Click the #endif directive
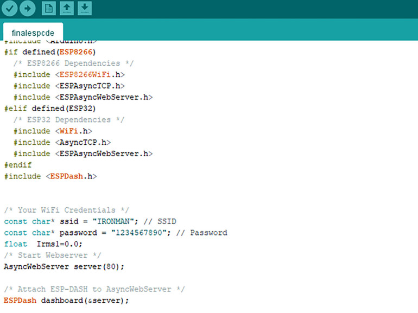The height and width of the screenshot is (313, 418). click(x=18, y=165)
